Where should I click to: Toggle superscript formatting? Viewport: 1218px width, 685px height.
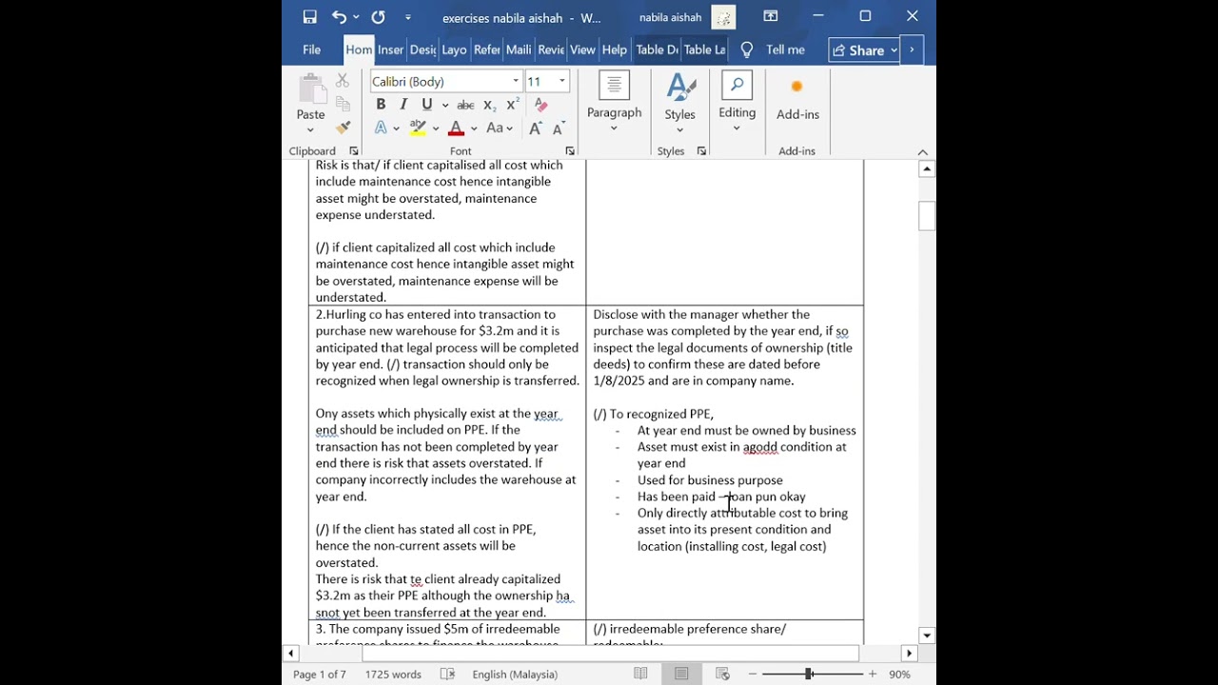(512, 105)
